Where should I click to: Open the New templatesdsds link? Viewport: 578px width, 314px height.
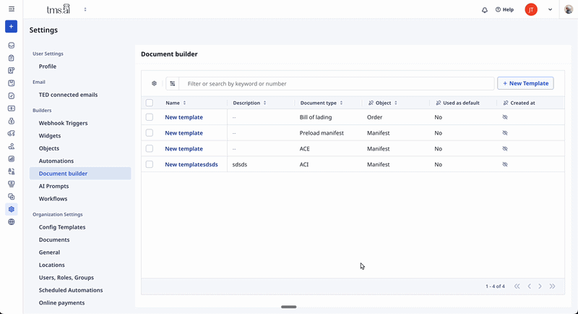191,164
